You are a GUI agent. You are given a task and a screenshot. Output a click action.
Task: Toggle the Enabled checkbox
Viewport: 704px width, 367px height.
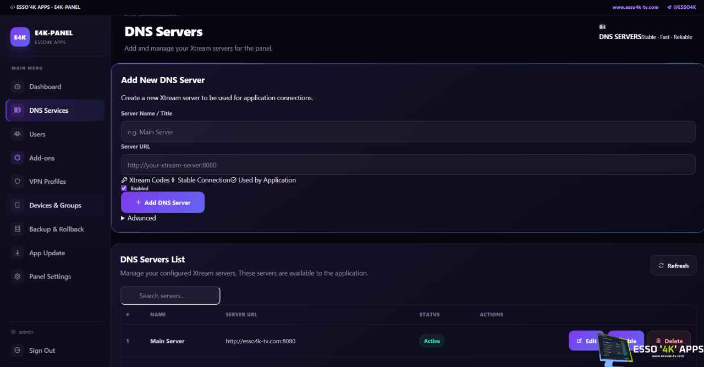click(124, 188)
